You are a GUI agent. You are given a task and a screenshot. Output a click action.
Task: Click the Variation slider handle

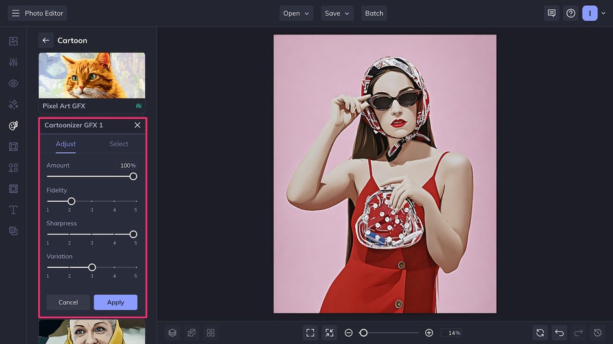(x=92, y=267)
